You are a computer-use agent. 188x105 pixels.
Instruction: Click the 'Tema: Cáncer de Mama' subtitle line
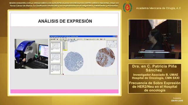pyautogui.click(x=64, y=6)
